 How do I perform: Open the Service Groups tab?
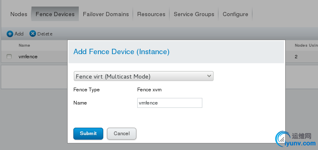tap(194, 14)
